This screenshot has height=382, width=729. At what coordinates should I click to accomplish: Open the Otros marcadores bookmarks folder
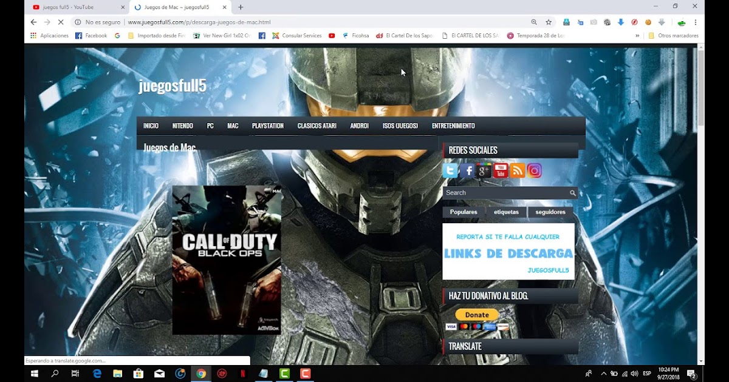pos(673,36)
